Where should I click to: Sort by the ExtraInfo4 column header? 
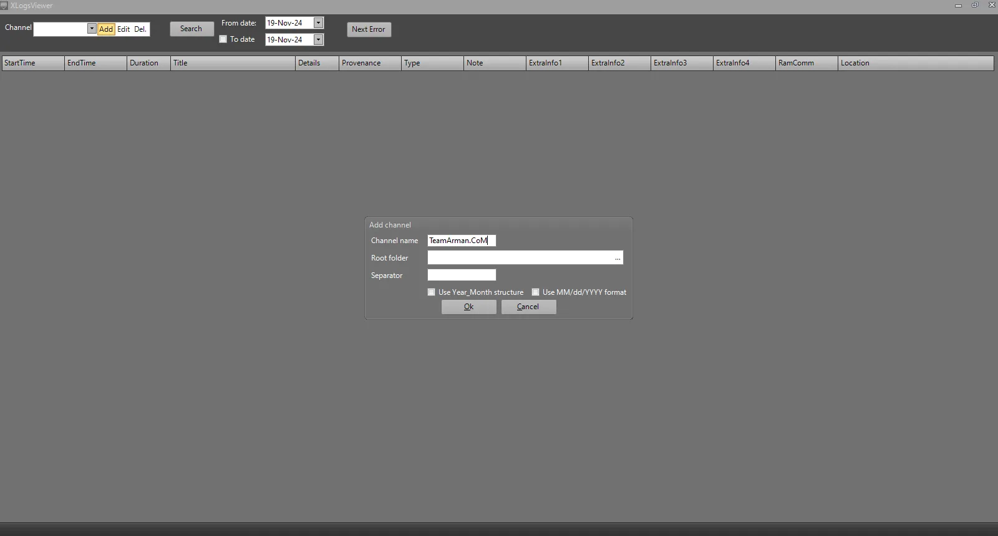pyautogui.click(x=744, y=63)
